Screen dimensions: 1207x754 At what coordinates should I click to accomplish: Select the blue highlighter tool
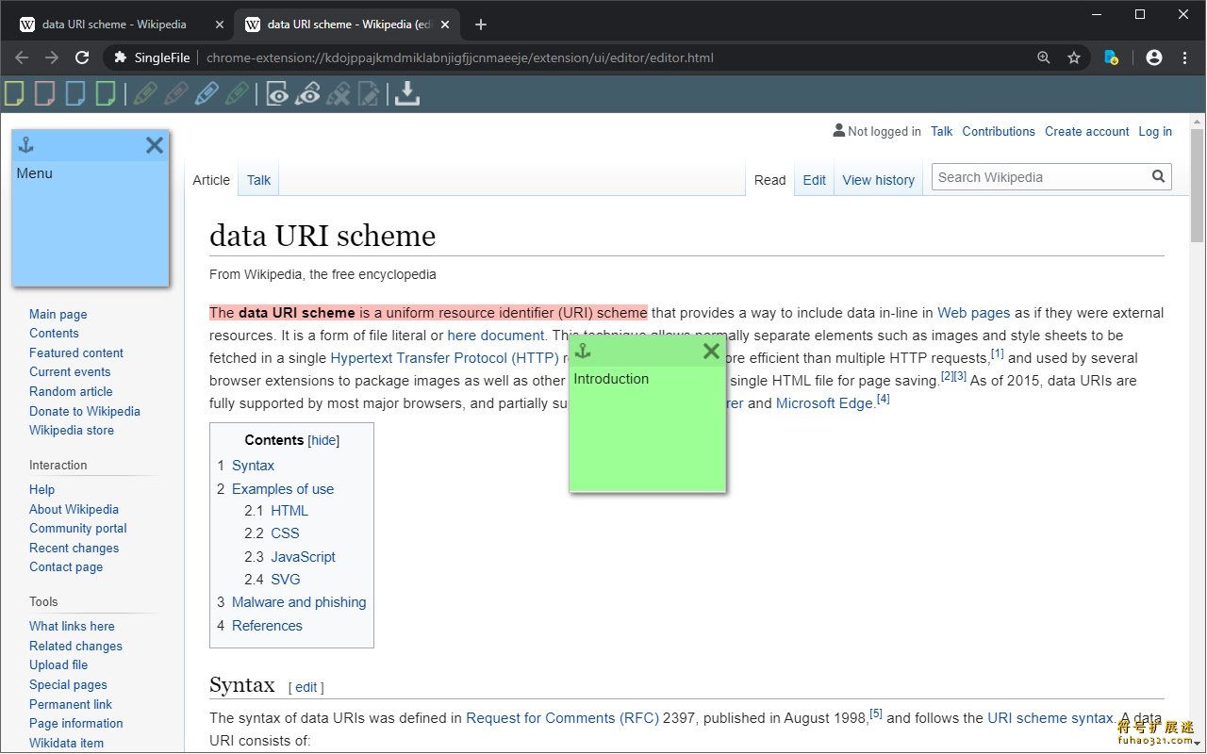(x=207, y=93)
